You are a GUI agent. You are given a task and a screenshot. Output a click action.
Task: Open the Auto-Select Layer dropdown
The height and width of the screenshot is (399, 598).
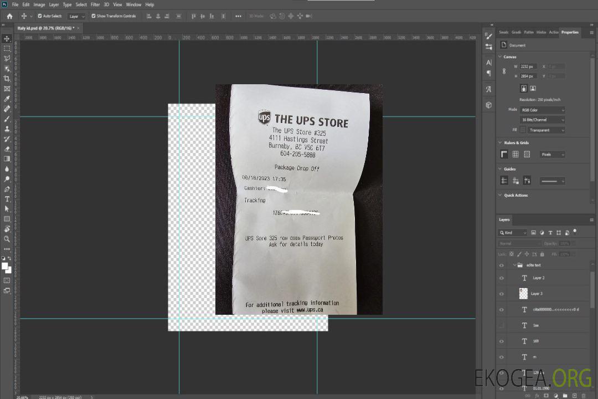click(x=76, y=17)
